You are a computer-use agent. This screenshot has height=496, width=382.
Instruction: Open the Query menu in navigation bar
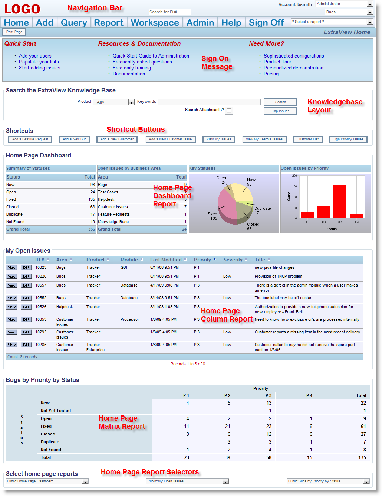click(74, 23)
